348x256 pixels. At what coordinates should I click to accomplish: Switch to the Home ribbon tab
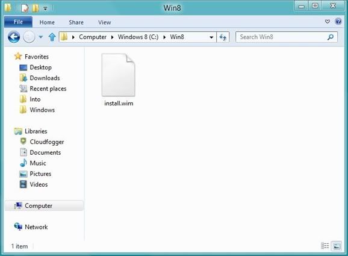pyautogui.click(x=47, y=22)
